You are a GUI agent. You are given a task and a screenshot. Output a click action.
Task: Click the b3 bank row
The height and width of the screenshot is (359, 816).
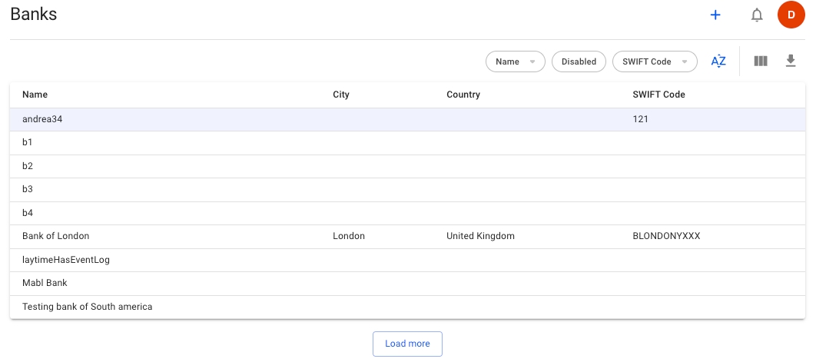pyautogui.click(x=28, y=189)
